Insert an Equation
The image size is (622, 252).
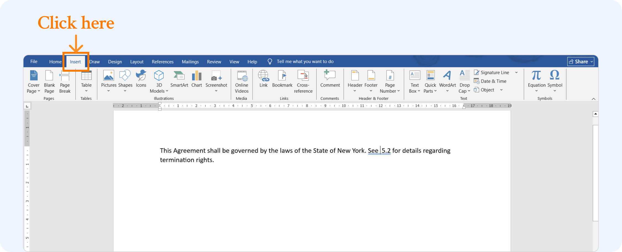coord(537,82)
